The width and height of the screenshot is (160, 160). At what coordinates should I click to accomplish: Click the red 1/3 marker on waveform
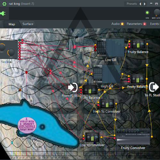(x=27, y=72)
